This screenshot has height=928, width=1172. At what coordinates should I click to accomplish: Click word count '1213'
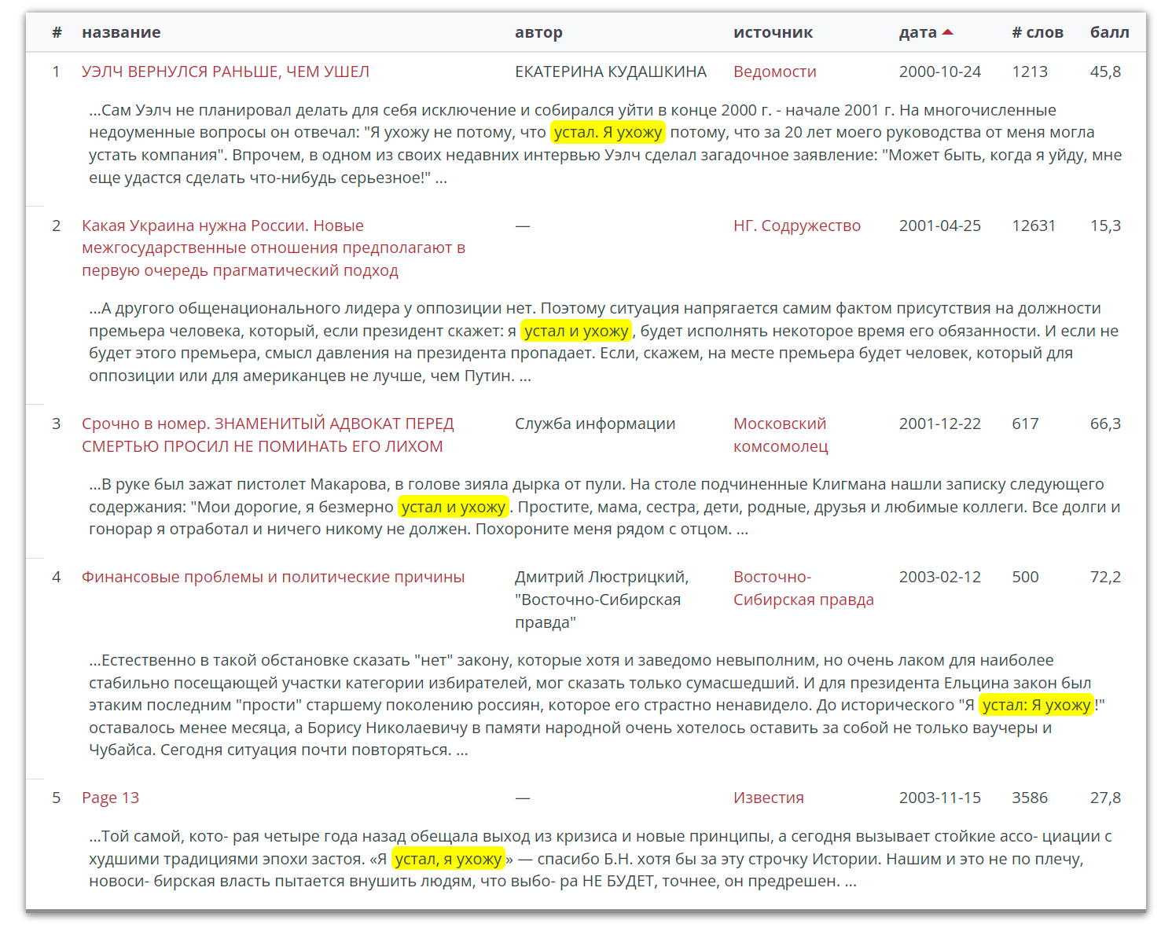tap(1030, 72)
